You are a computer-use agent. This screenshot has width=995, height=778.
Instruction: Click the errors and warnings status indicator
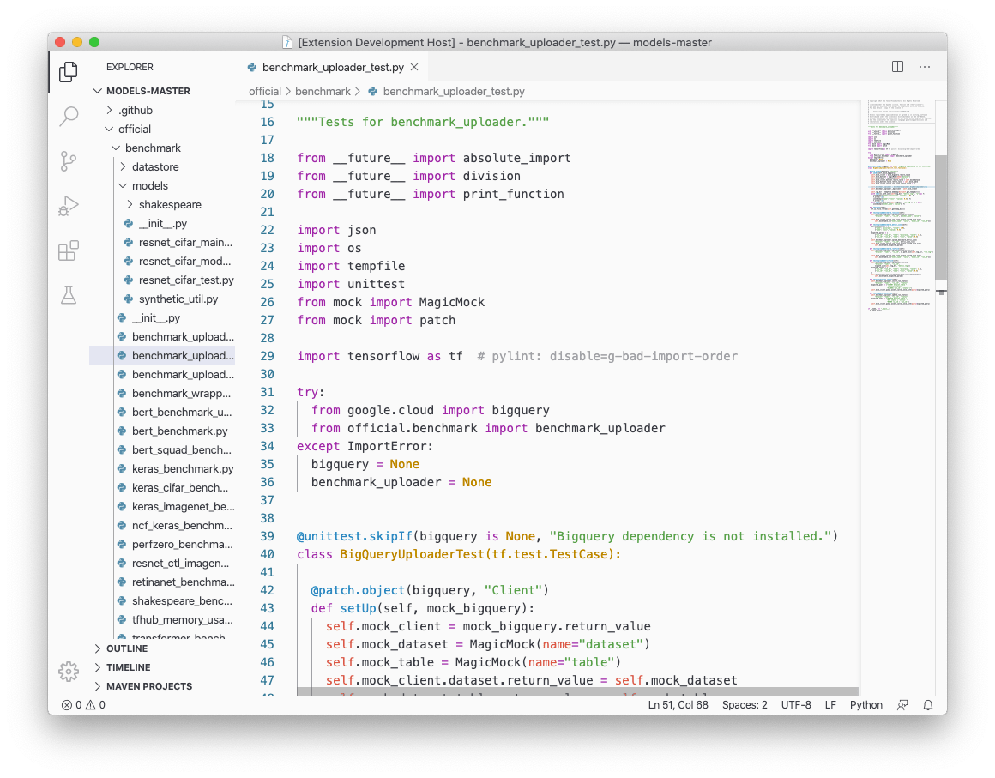point(83,705)
